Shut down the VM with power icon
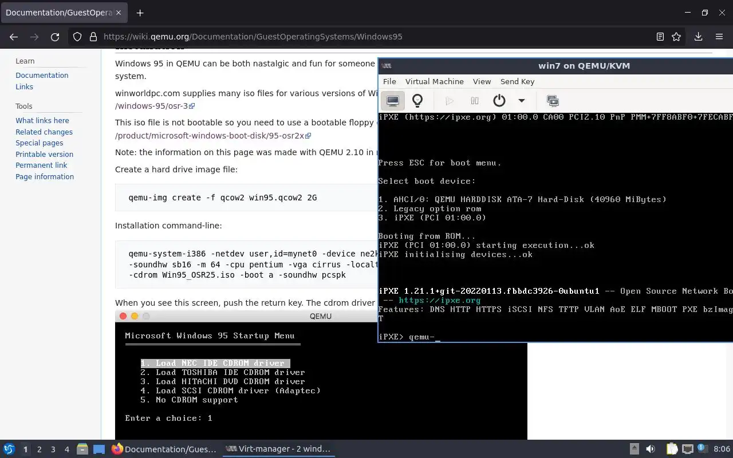This screenshot has width=733, height=458. pyautogui.click(x=499, y=101)
